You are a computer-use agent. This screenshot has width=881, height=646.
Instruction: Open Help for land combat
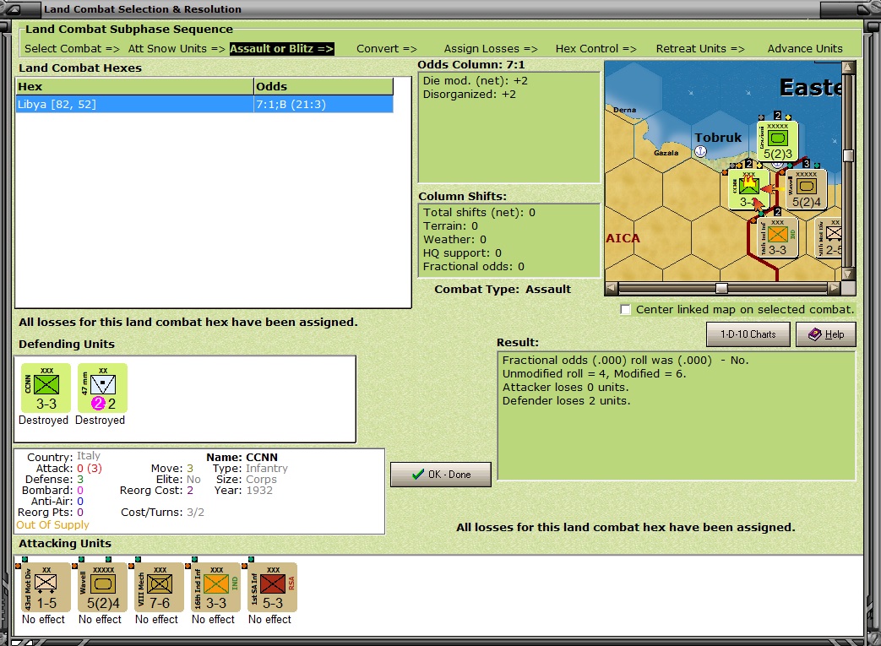coord(826,334)
